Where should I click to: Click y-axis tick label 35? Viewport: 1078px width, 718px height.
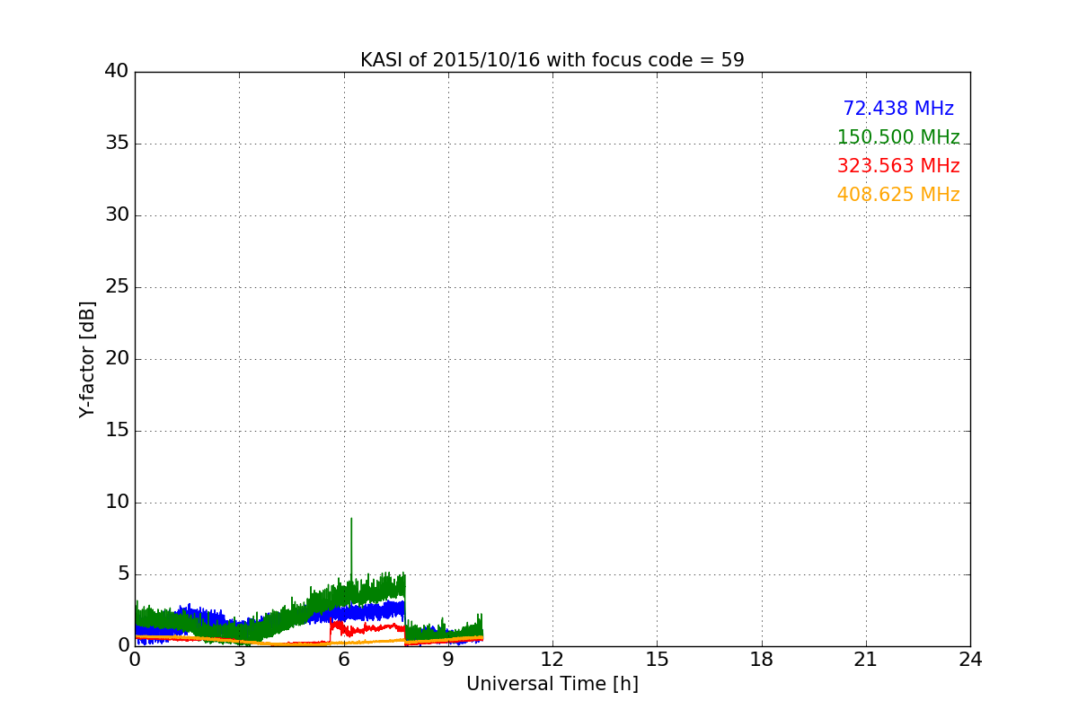(117, 144)
